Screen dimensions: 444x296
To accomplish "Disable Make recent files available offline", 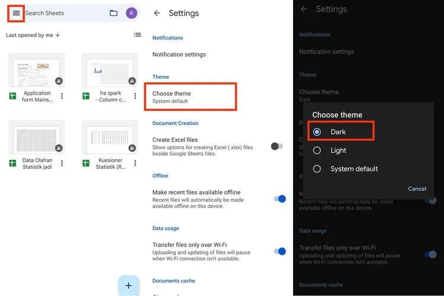I will tap(280, 199).
